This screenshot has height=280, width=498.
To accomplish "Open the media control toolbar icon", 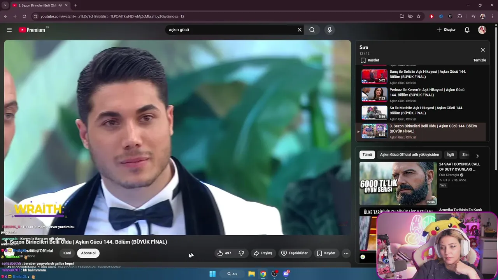I will [473, 16].
